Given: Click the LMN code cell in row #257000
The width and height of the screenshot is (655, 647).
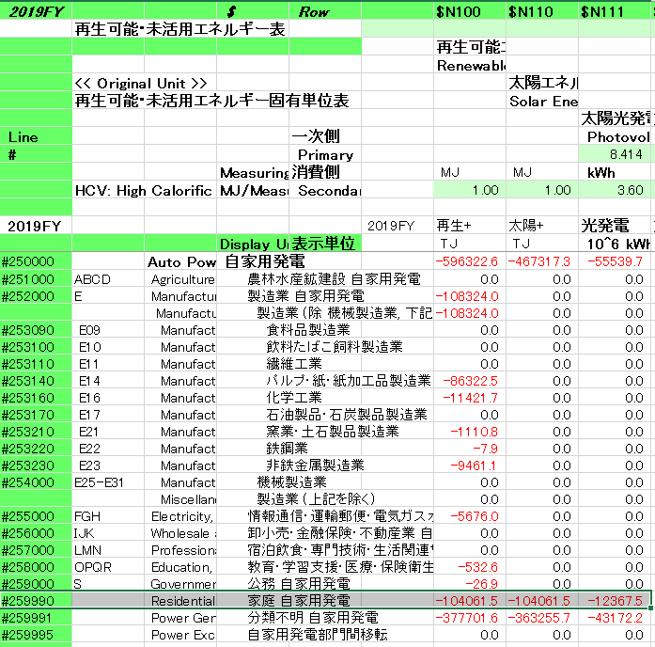Looking at the screenshot, I should pos(108,550).
